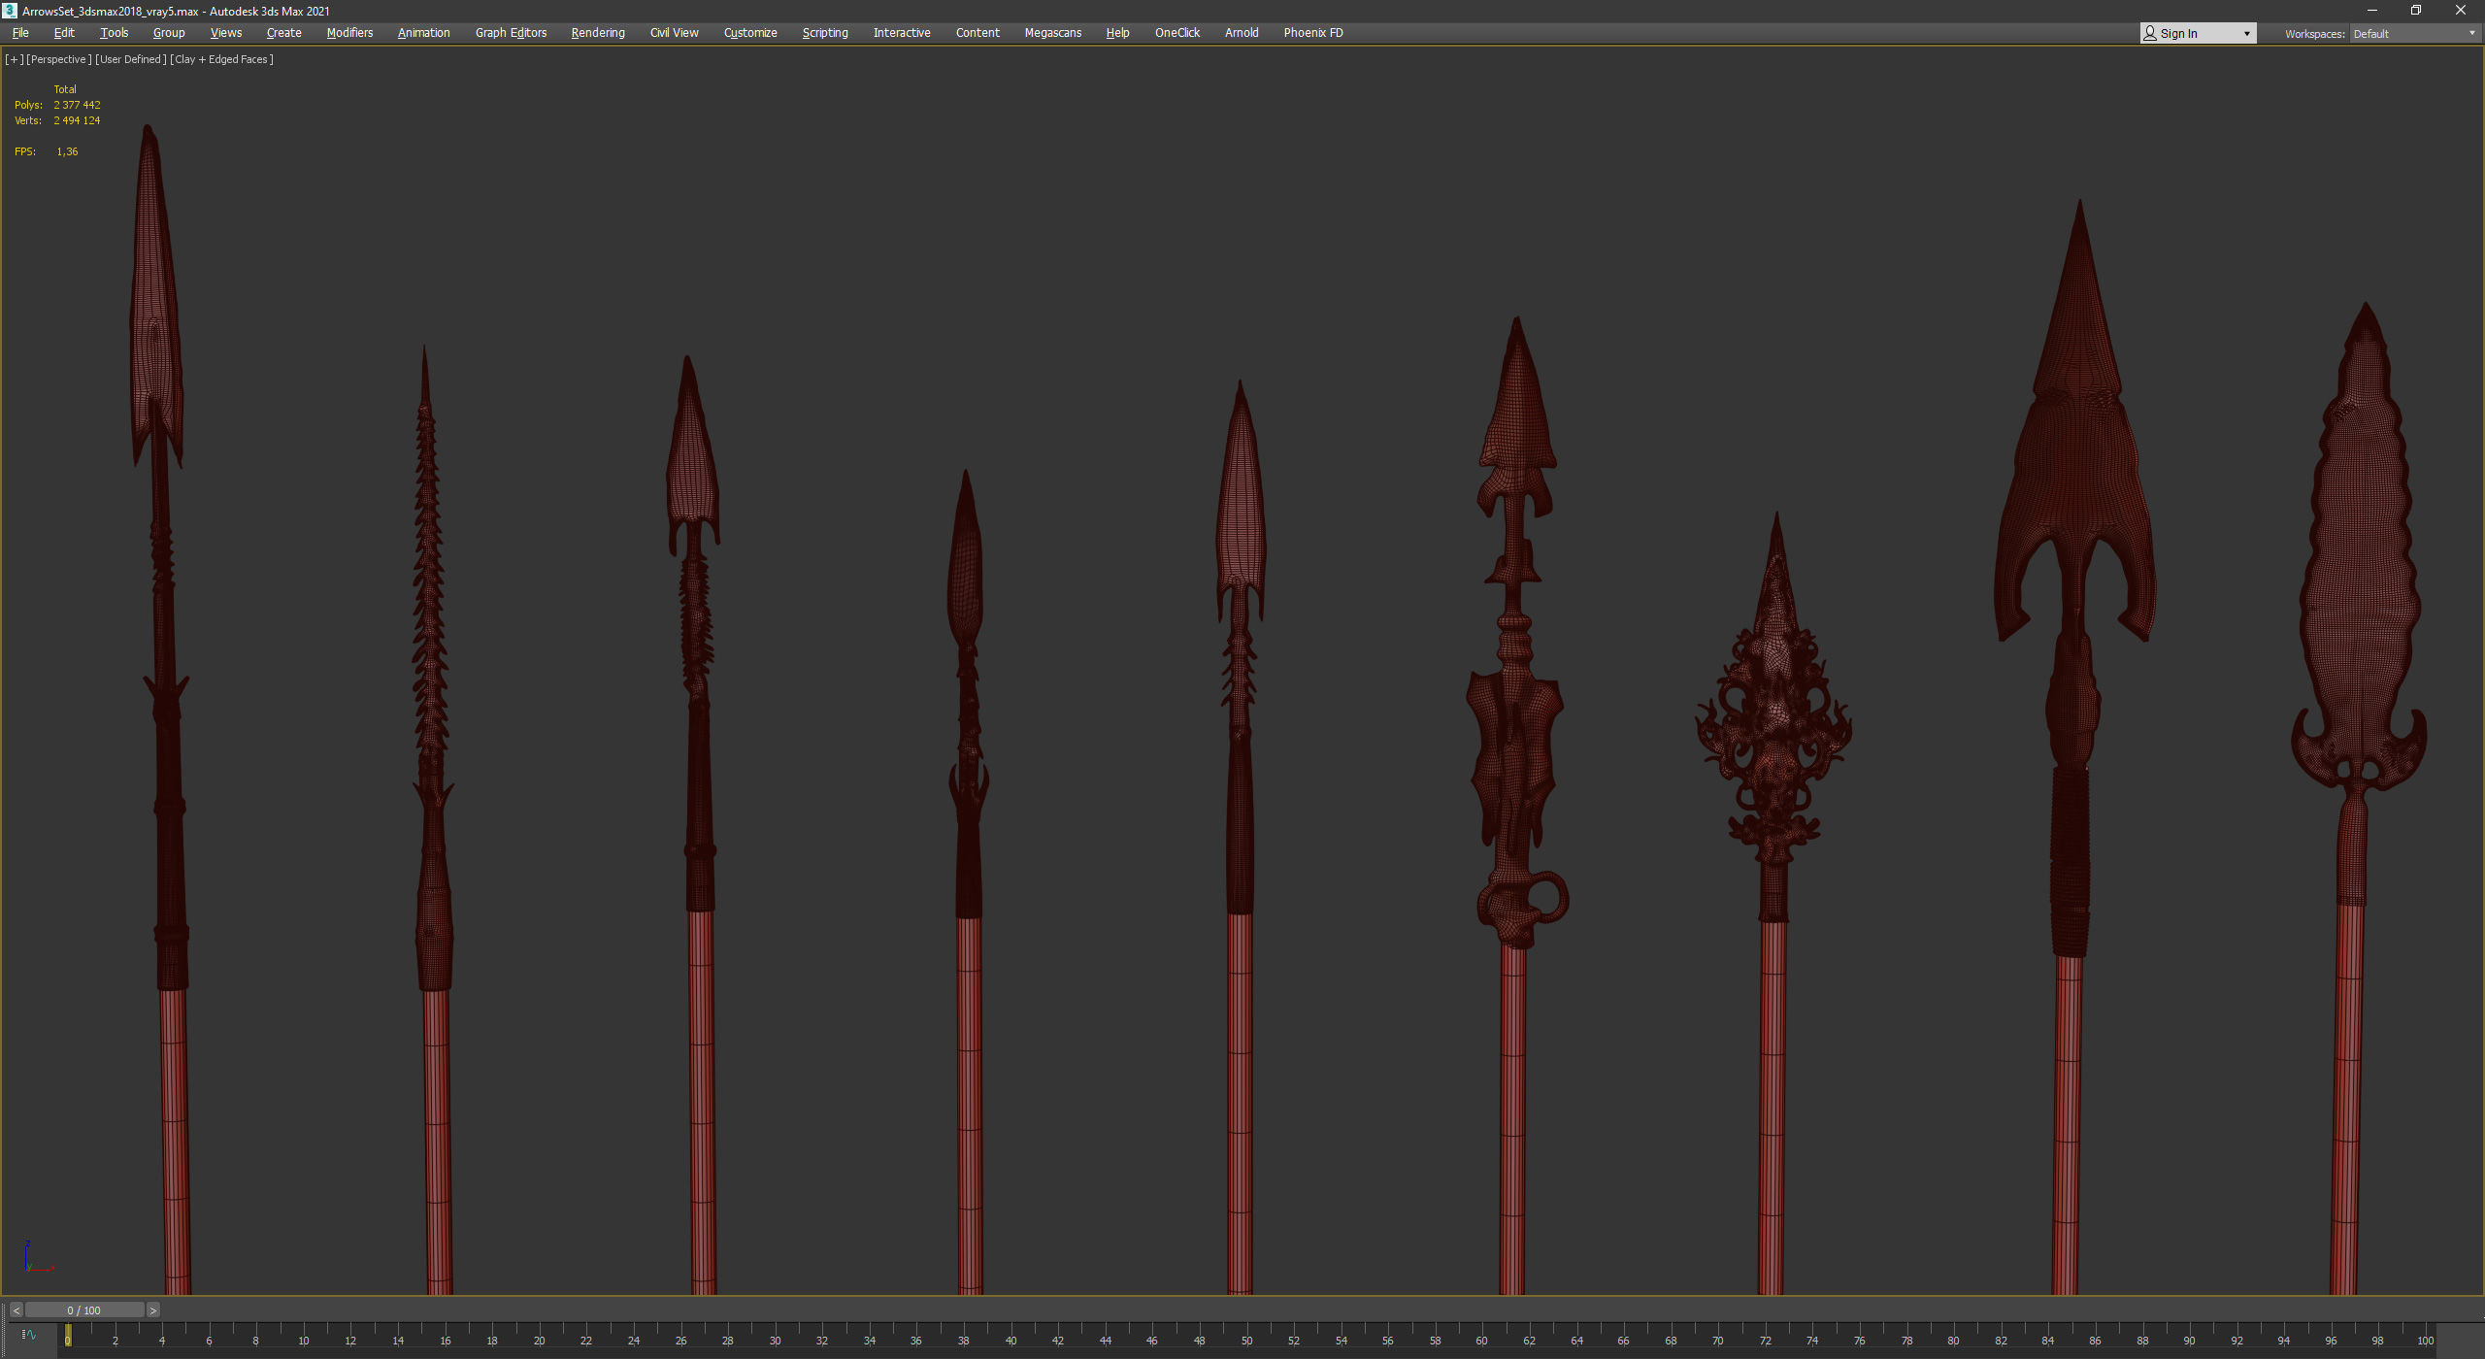Click the Polys count 2 377 442
Screen dimensions: 2485x1359
coord(77,105)
